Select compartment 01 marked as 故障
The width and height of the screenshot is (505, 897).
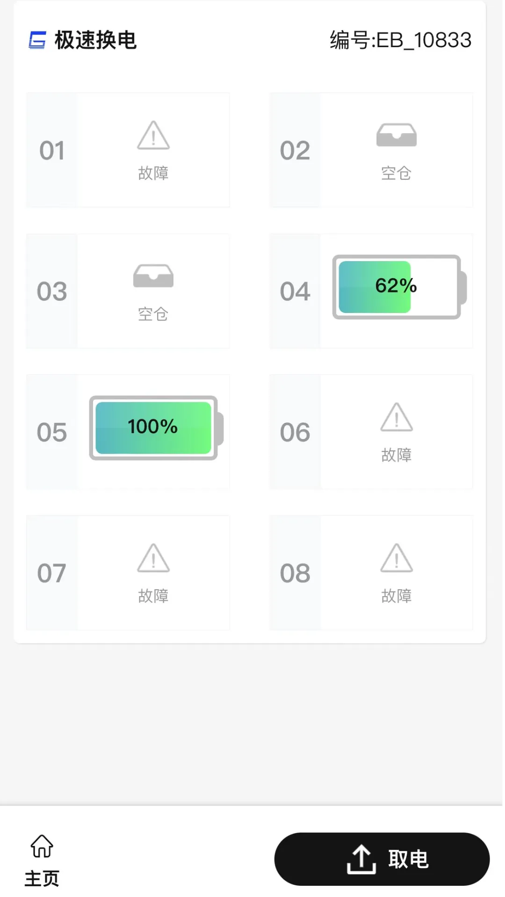tap(128, 149)
